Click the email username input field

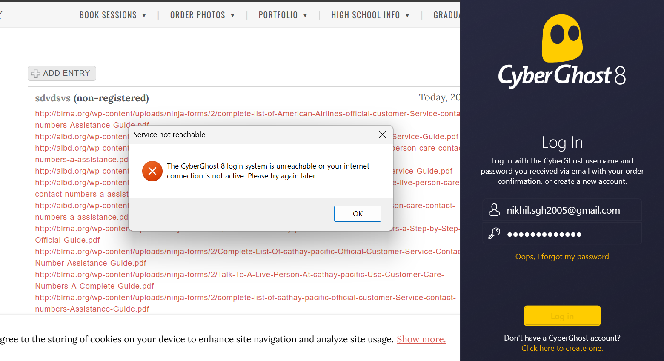(570, 210)
